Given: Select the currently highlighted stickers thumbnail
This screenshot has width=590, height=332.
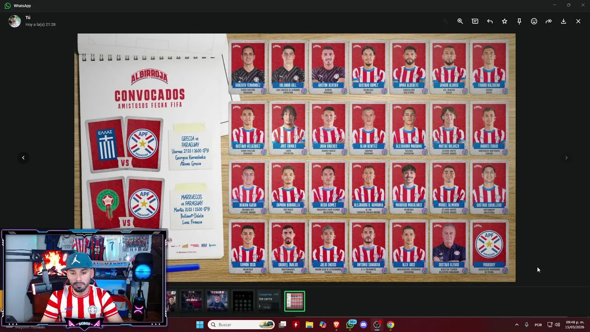Looking at the screenshot, I should [295, 302].
